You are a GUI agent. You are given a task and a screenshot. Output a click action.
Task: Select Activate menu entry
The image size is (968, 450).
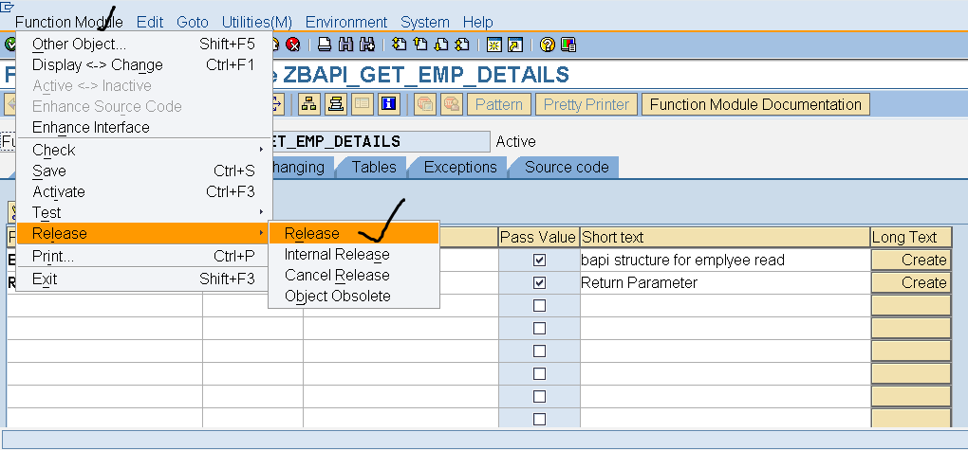tap(143, 191)
